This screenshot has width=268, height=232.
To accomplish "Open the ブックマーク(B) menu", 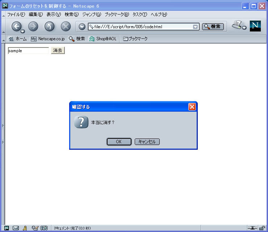I will (117, 14).
